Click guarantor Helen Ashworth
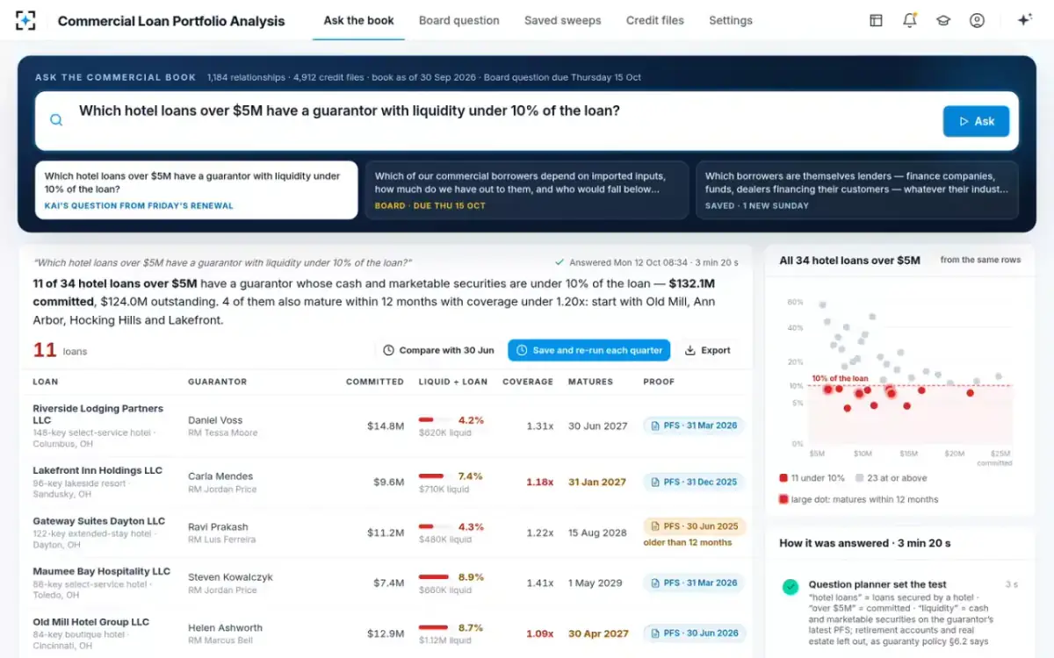The width and height of the screenshot is (1054, 658). coord(225,628)
